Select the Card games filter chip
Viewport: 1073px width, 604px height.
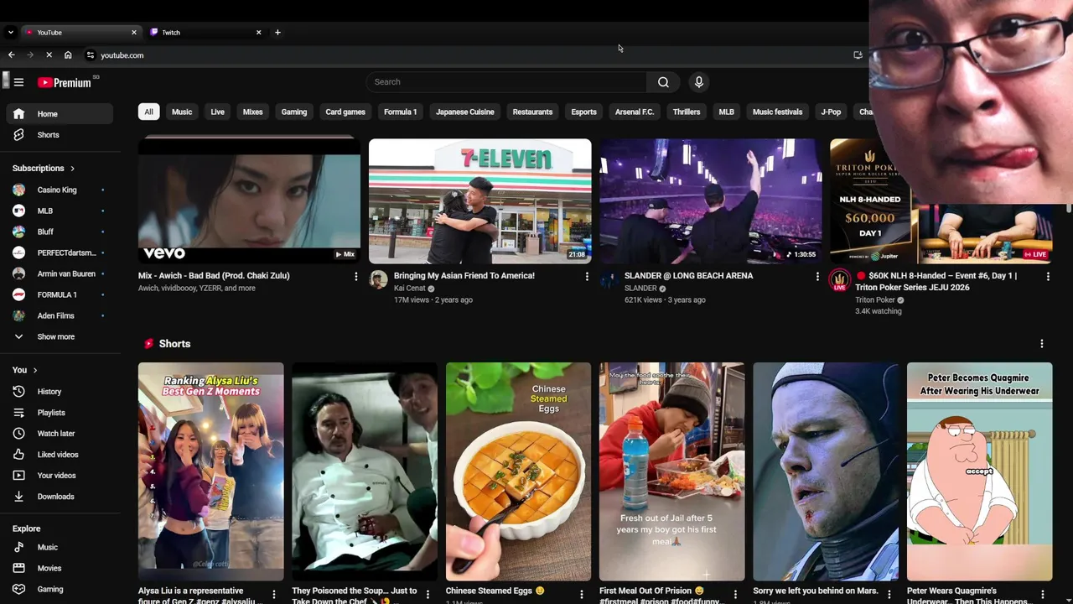(x=345, y=112)
